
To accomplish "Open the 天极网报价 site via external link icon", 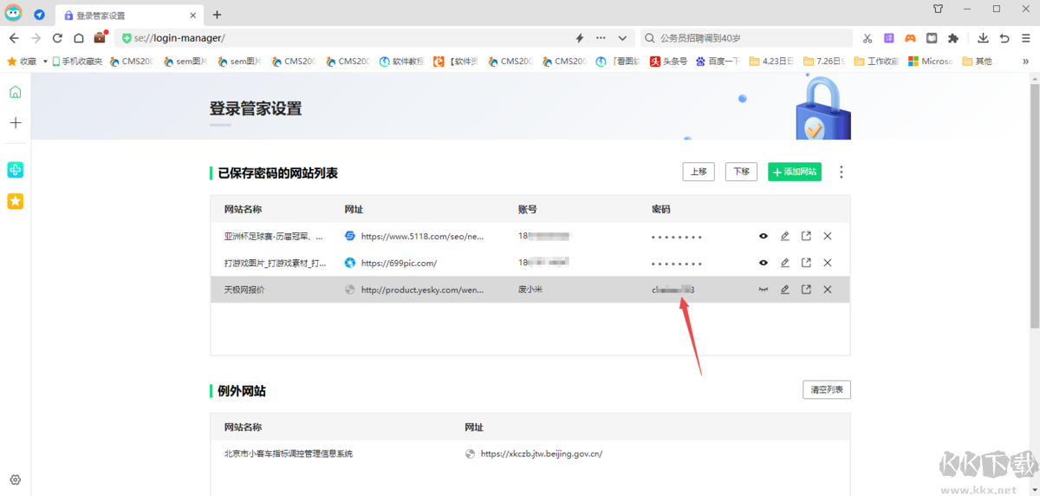I will (x=806, y=290).
